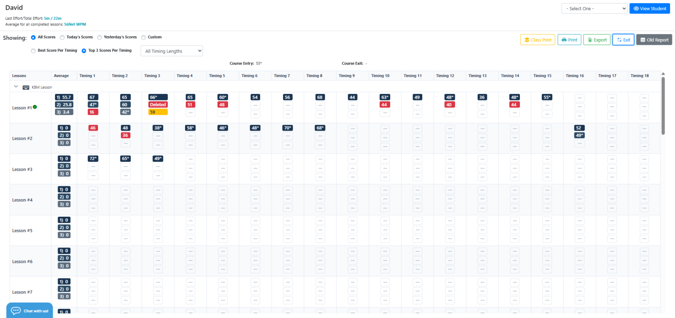Choose the Best Score Per Timing option
Screen dimensions: 675x318
33,51
